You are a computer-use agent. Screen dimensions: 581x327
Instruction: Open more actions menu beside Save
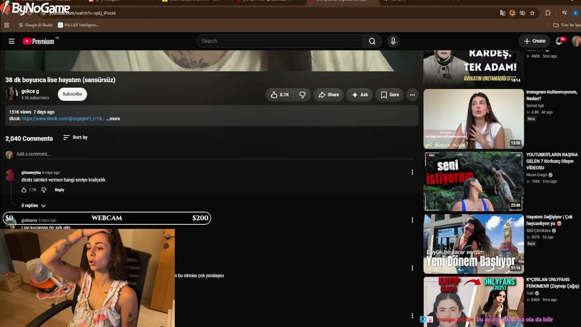412,94
